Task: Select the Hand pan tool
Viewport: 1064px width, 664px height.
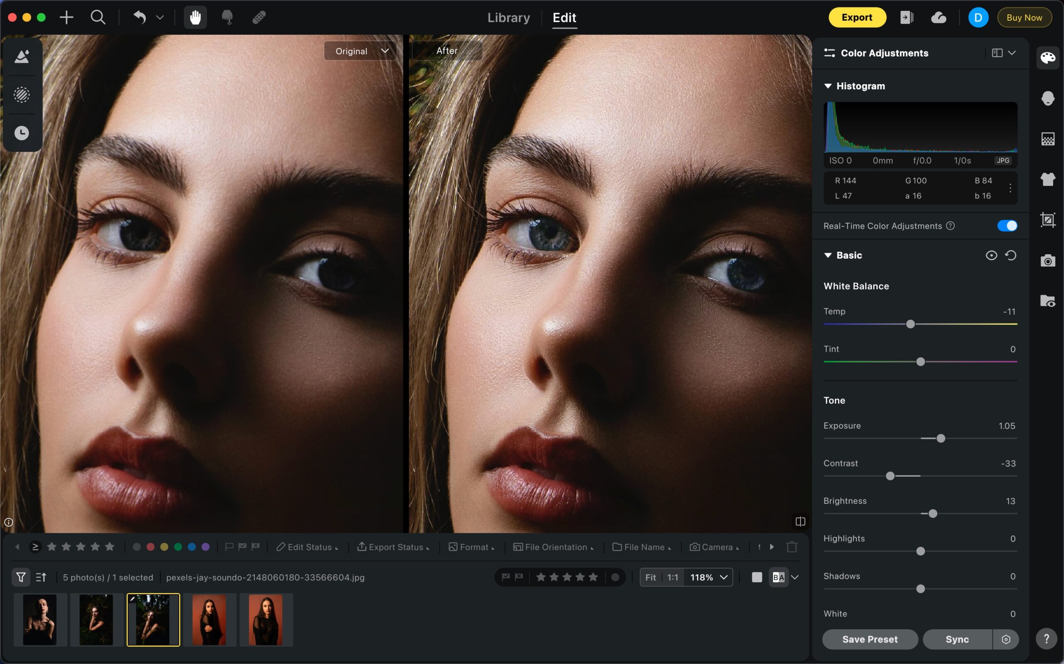Action: tap(195, 17)
